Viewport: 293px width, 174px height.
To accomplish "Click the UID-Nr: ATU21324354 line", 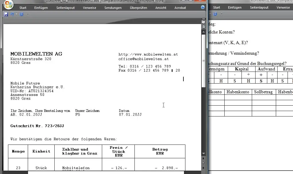I will click(x=32, y=91).
